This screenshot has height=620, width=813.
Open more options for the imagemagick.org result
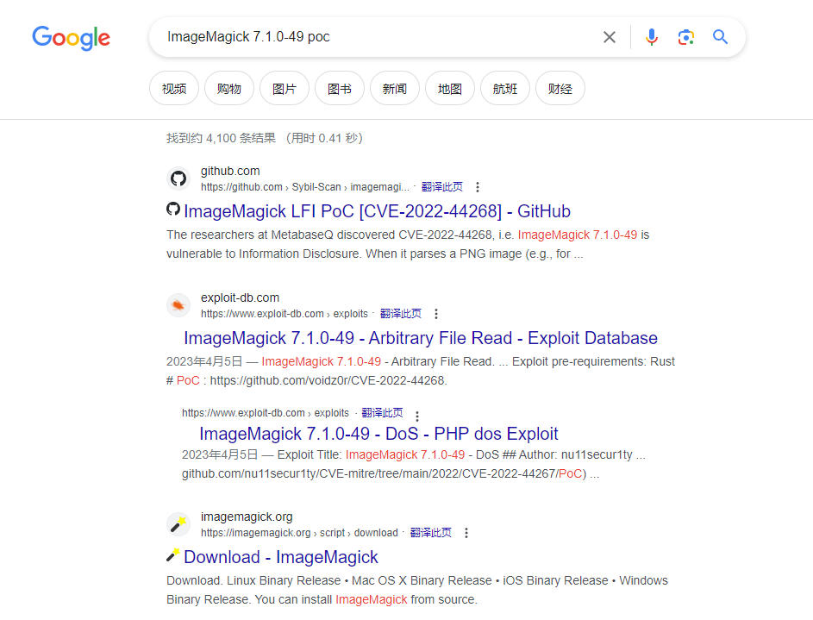tap(466, 533)
